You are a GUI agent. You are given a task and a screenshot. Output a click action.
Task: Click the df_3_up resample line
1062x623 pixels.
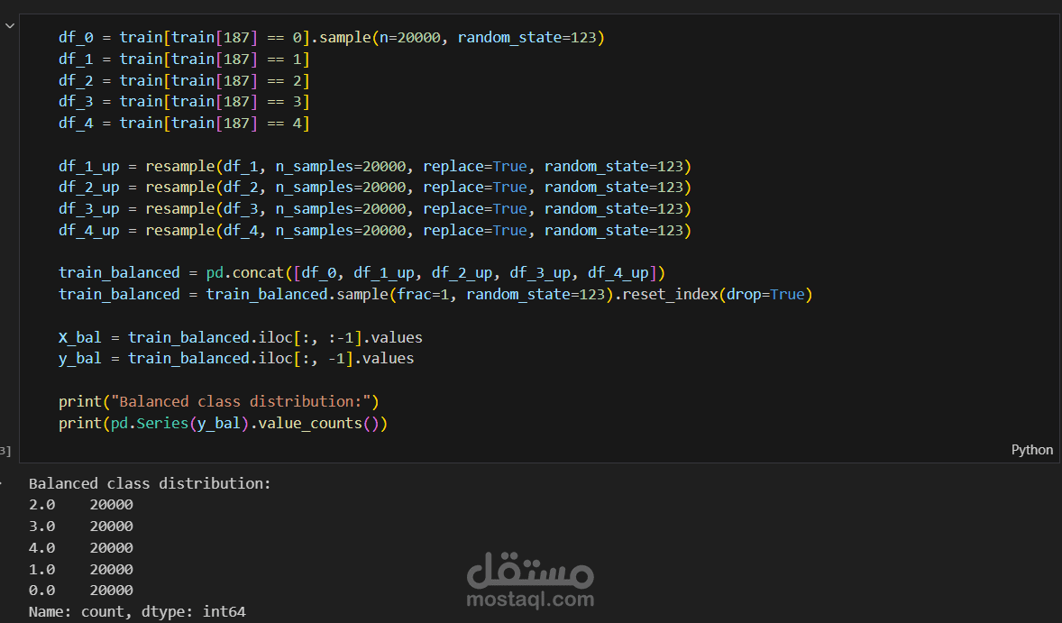(374, 209)
